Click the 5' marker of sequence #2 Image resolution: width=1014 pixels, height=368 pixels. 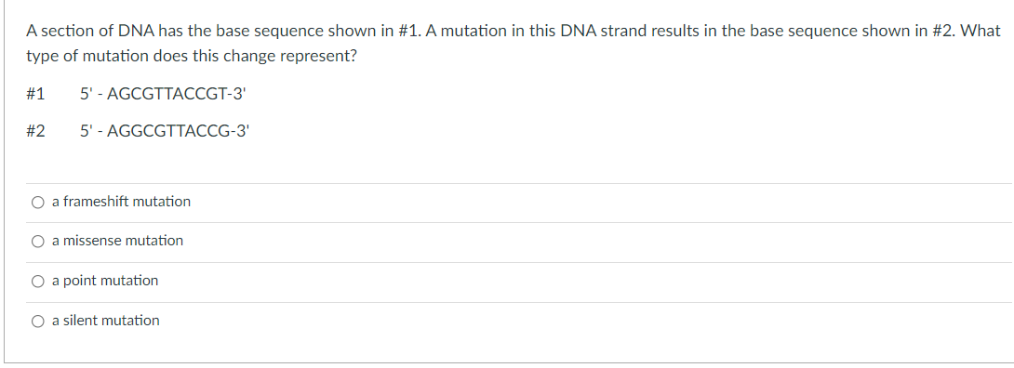87,131
